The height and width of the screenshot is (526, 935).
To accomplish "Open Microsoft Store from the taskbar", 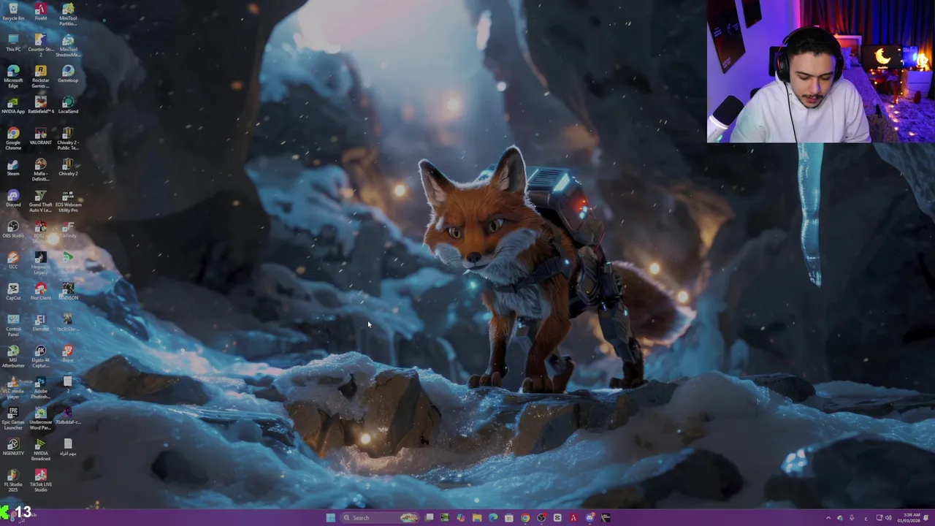I will click(509, 518).
